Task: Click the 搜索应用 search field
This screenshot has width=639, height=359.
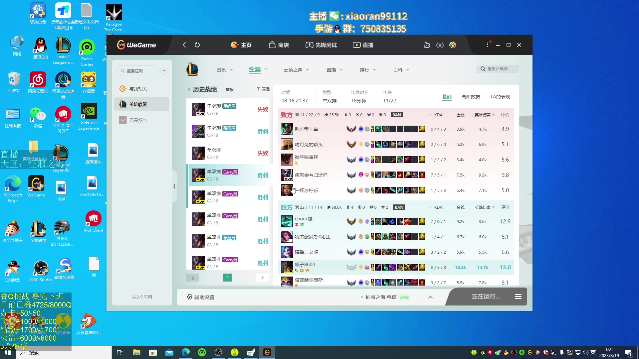Action: pyautogui.click(x=137, y=71)
